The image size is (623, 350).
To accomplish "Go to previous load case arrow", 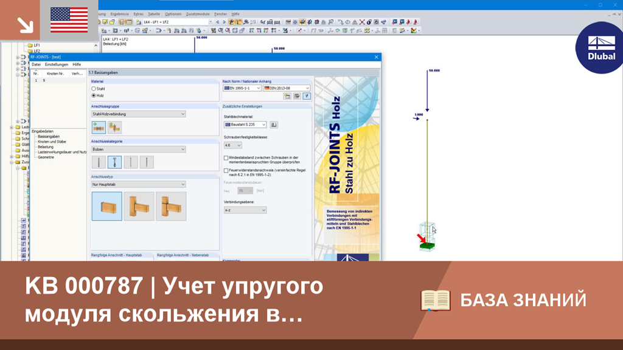I will [x=217, y=22].
